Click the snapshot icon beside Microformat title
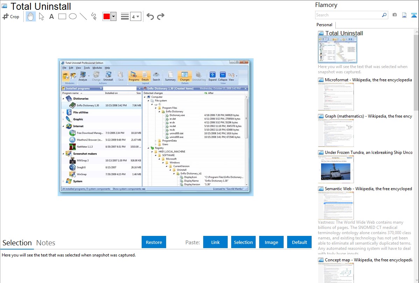Image resolution: width=419 pixels, height=283 pixels. (321, 80)
